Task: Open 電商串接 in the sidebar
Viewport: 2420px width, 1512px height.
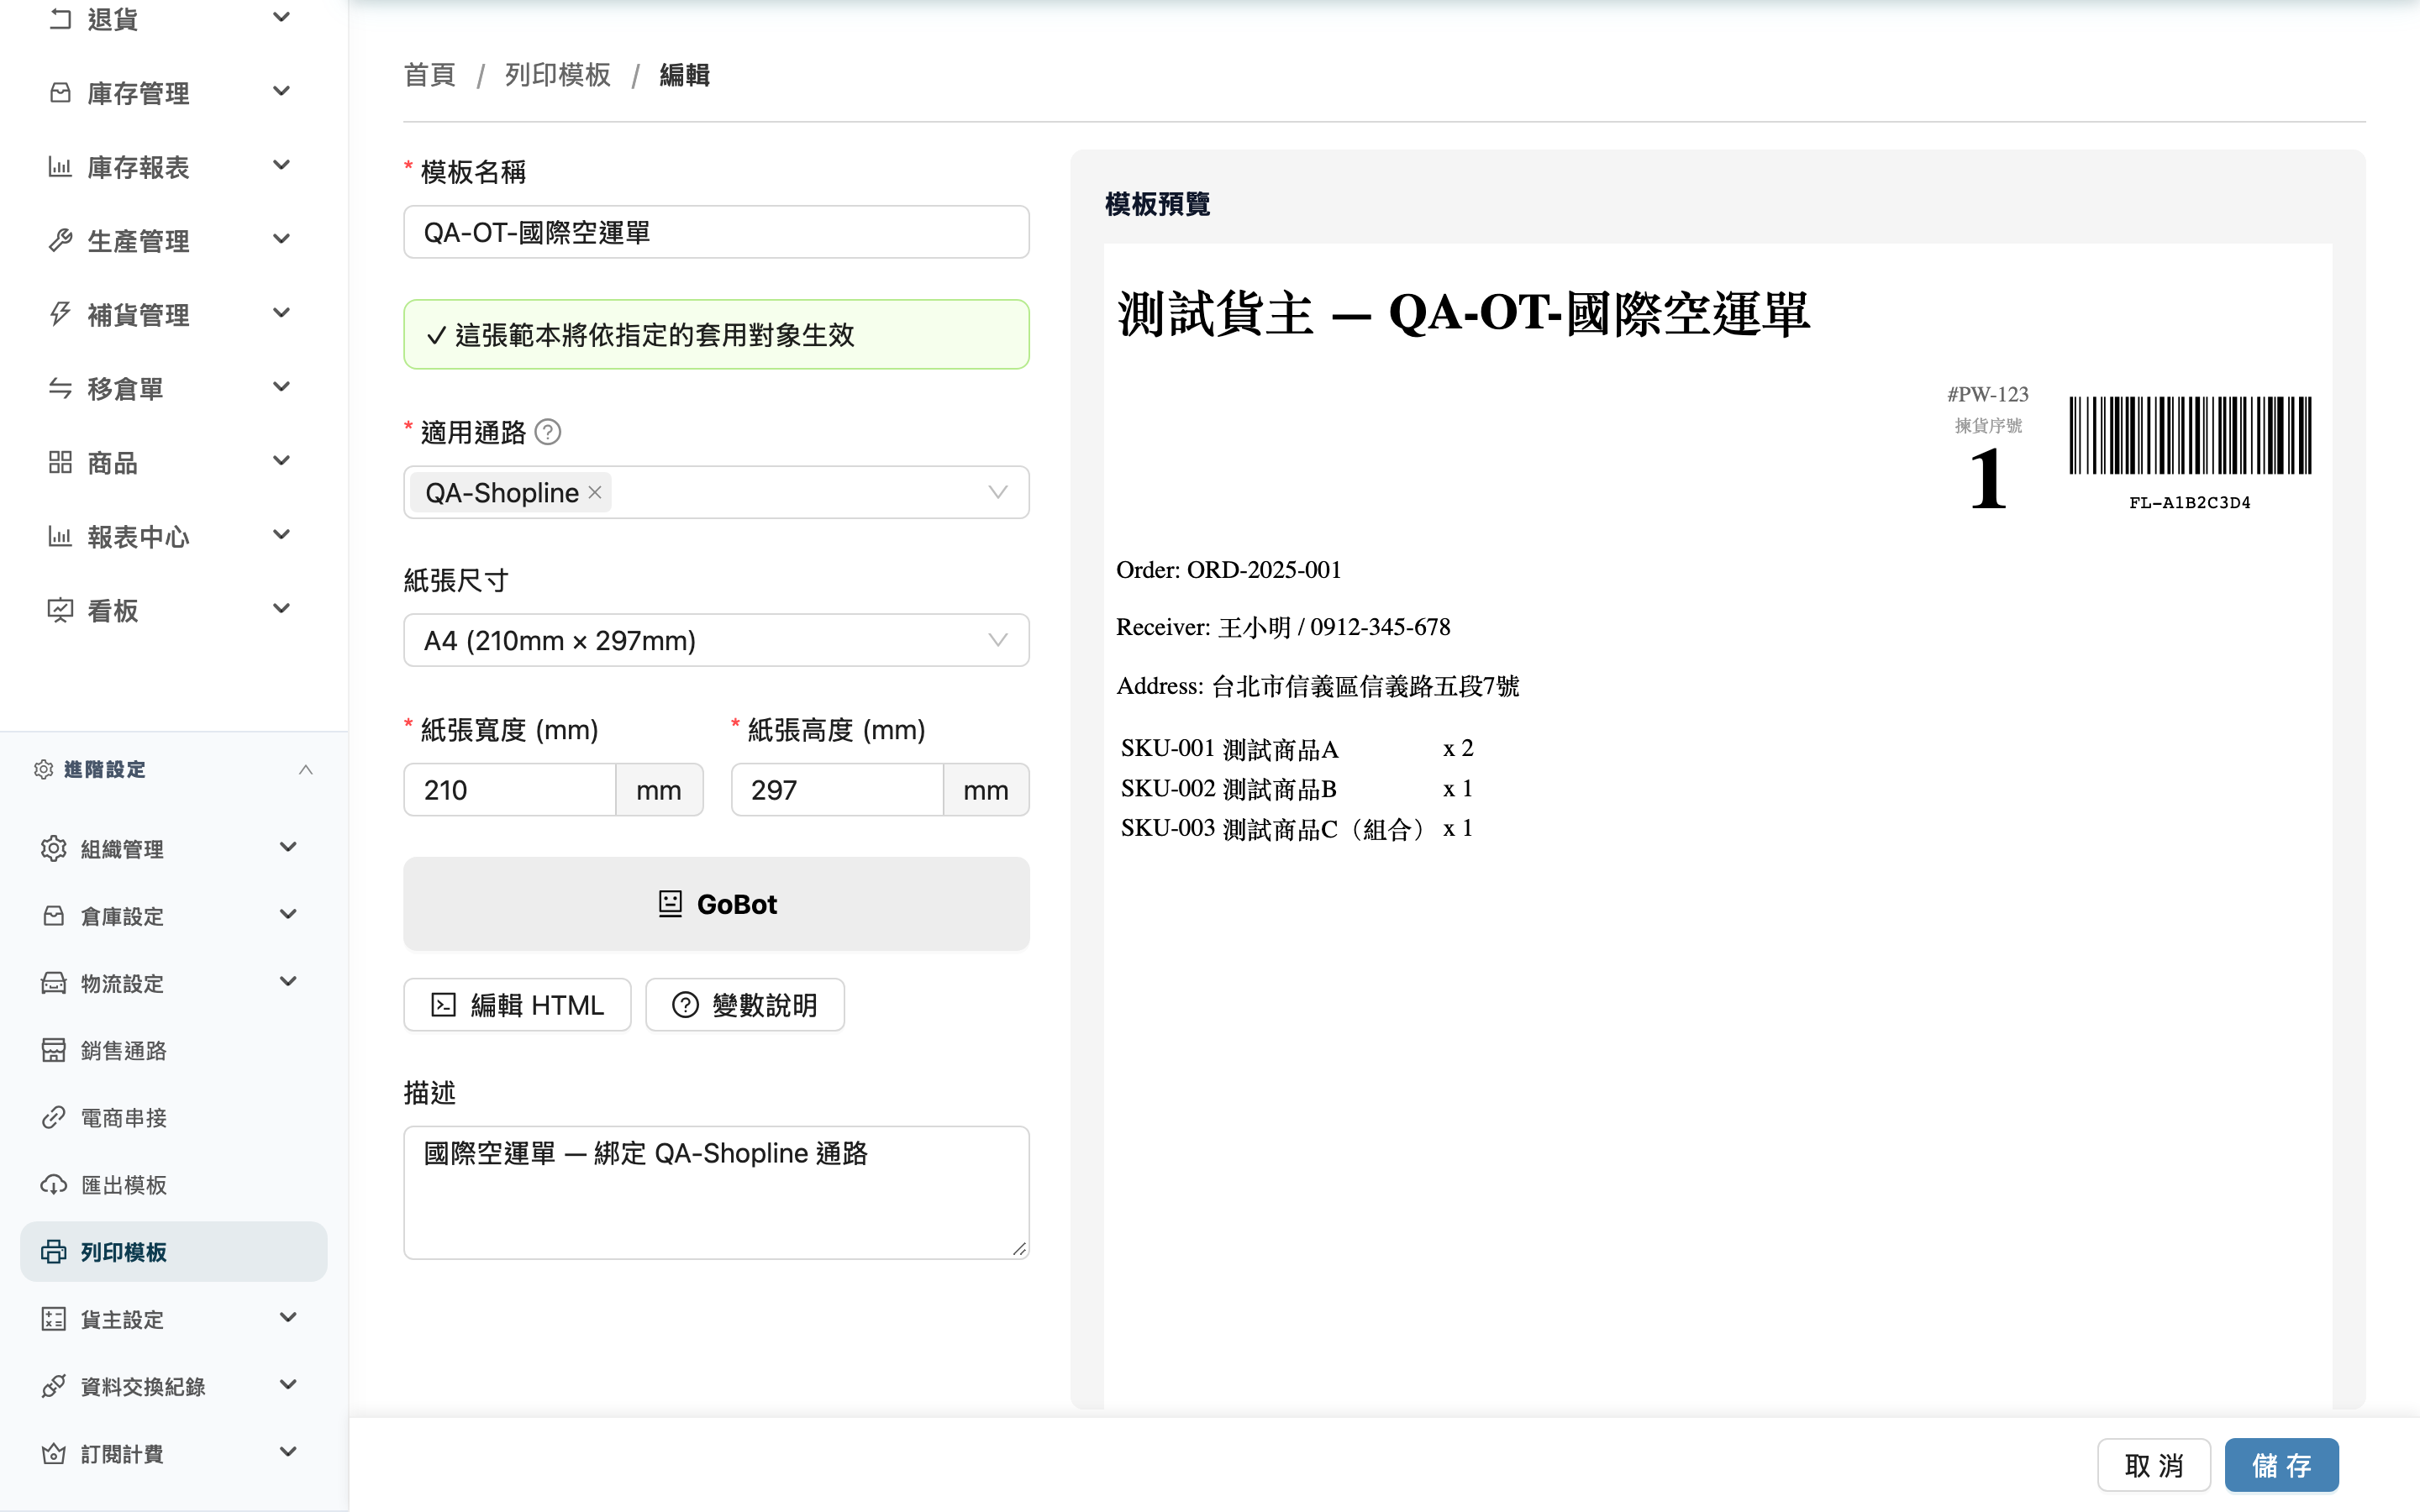Action: (x=174, y=1117)
